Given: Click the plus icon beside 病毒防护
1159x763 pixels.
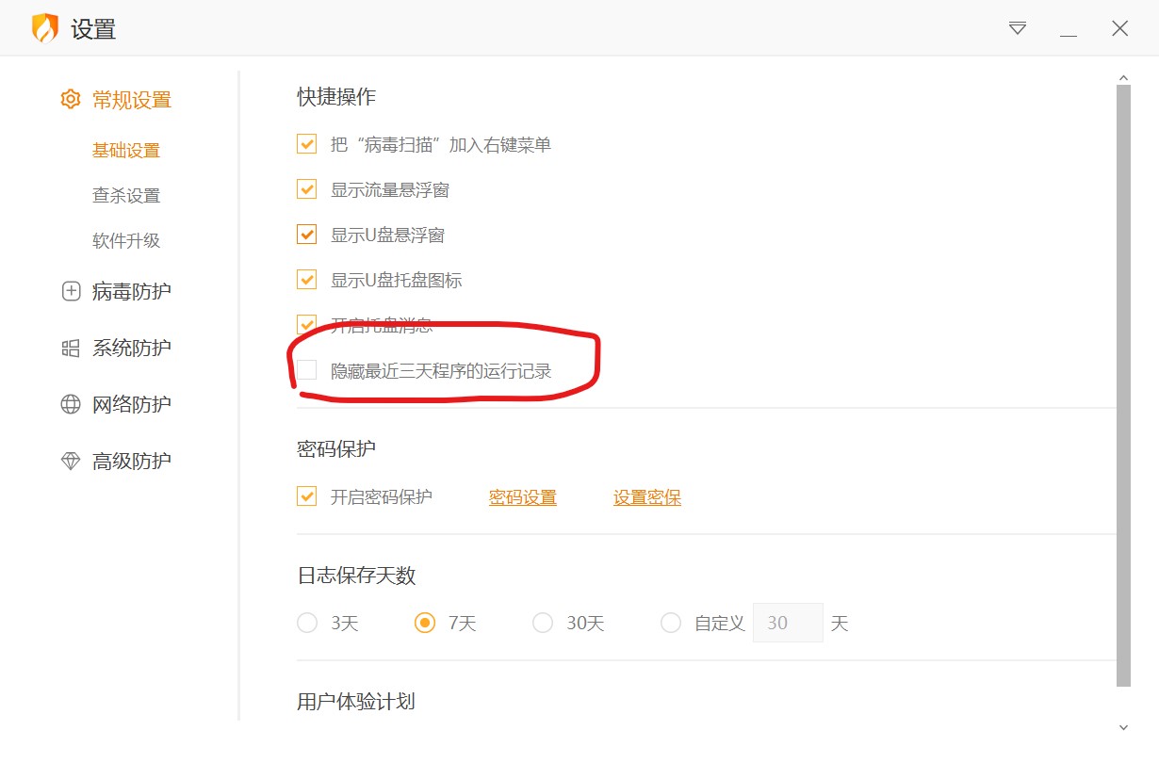Looking at the screenshot, I should point(71,292).
